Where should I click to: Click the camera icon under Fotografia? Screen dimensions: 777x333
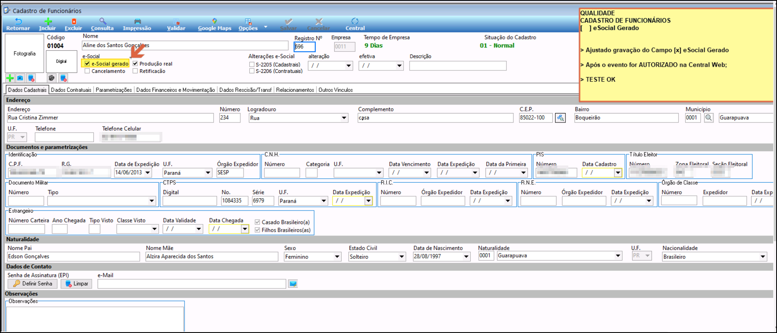(20, 78)
